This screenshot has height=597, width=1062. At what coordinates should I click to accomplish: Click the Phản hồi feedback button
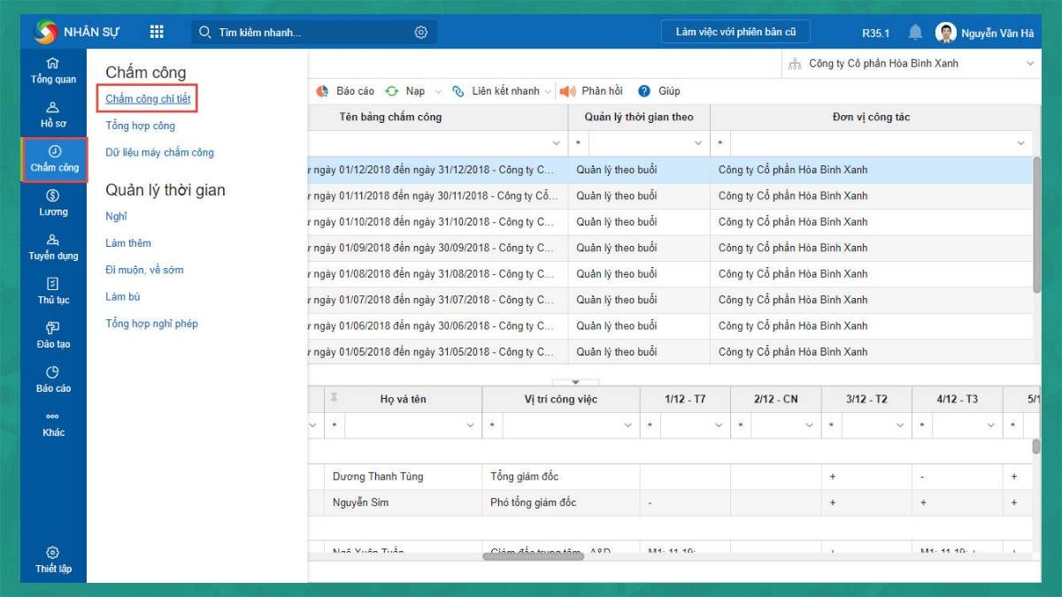(x=591, y=91)
